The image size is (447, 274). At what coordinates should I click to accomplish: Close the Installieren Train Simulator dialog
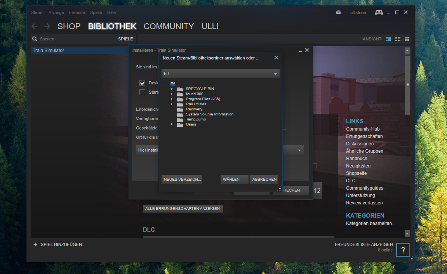point(307,50)
